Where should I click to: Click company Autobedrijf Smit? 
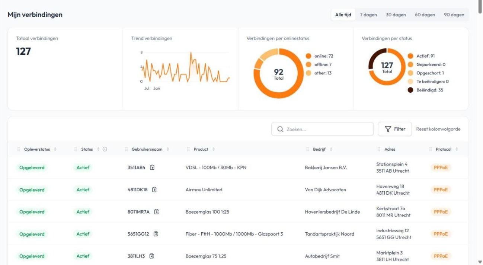(x=322, y=256)
